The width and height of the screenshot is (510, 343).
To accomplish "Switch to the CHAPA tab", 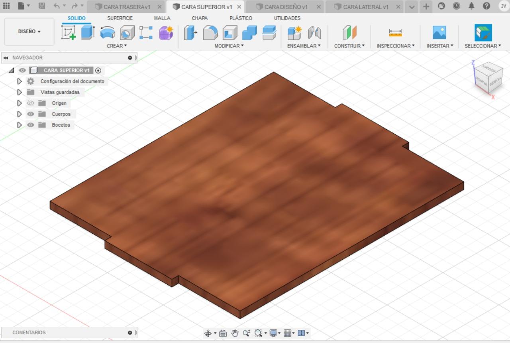I will click(x=200, y=18).
